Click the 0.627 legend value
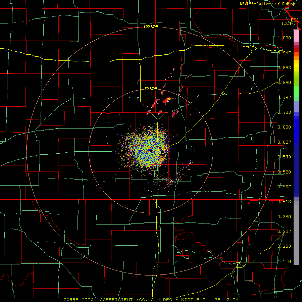 (284, 142)
